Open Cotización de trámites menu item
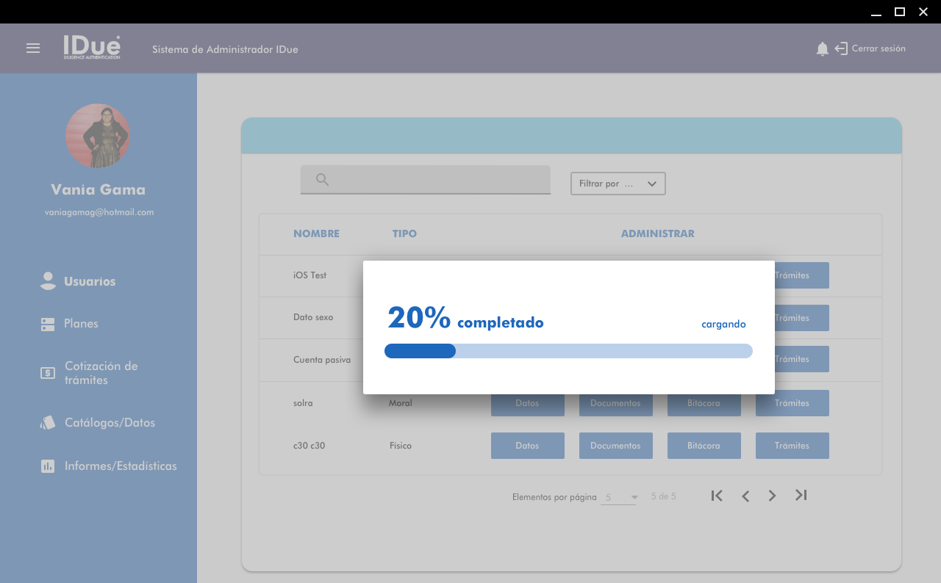Screen dimensions: 941x583 click(101, 373)
